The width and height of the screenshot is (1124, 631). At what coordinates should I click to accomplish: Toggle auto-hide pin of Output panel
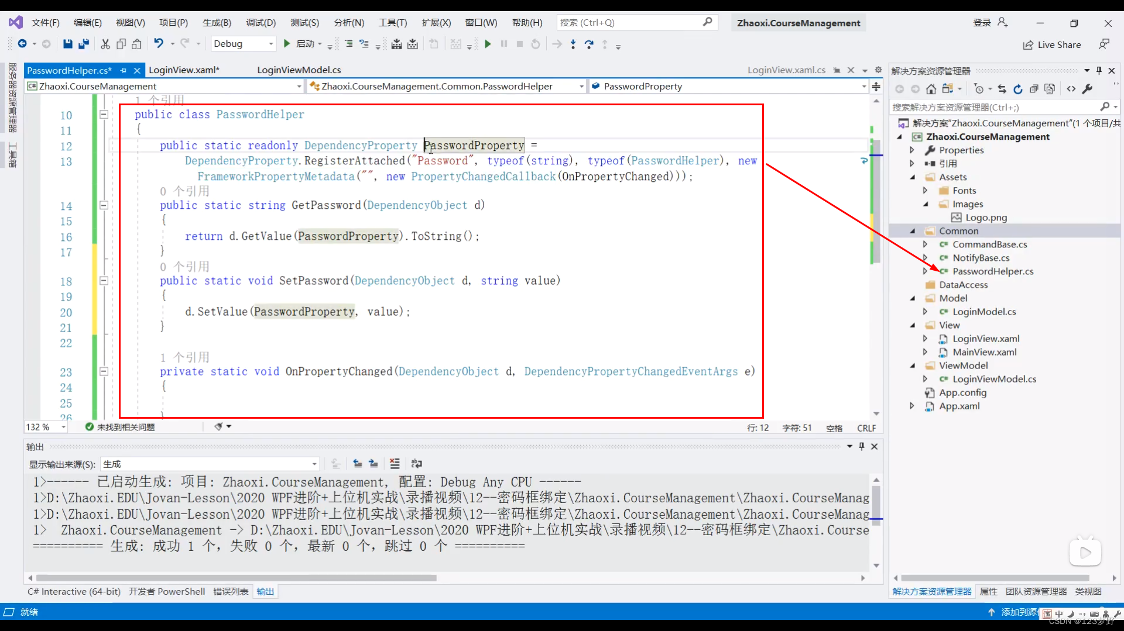click(862, 446)
